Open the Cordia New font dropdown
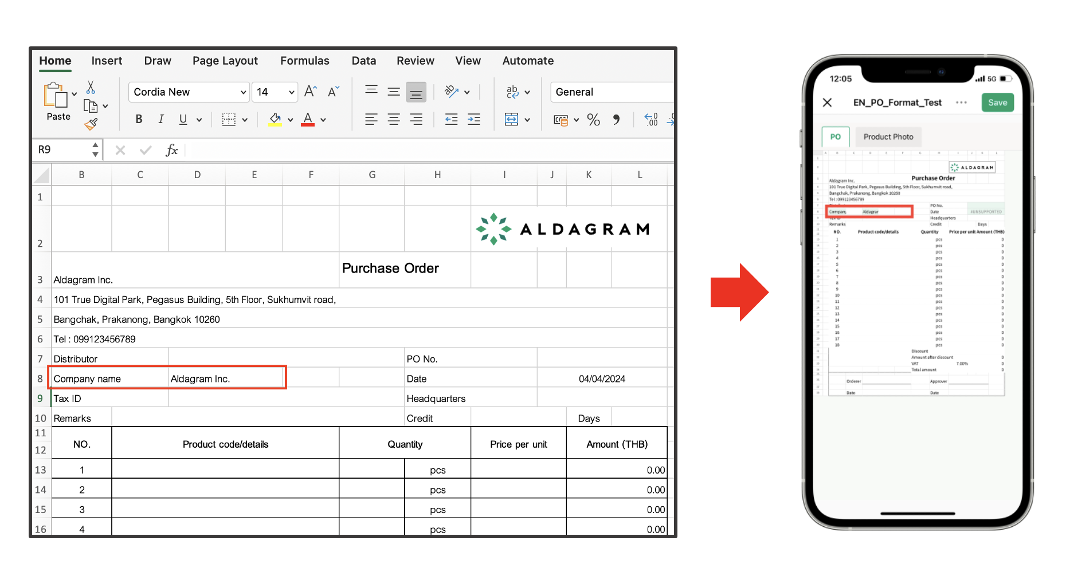1066x576 pixels. [x=188, y=92]
